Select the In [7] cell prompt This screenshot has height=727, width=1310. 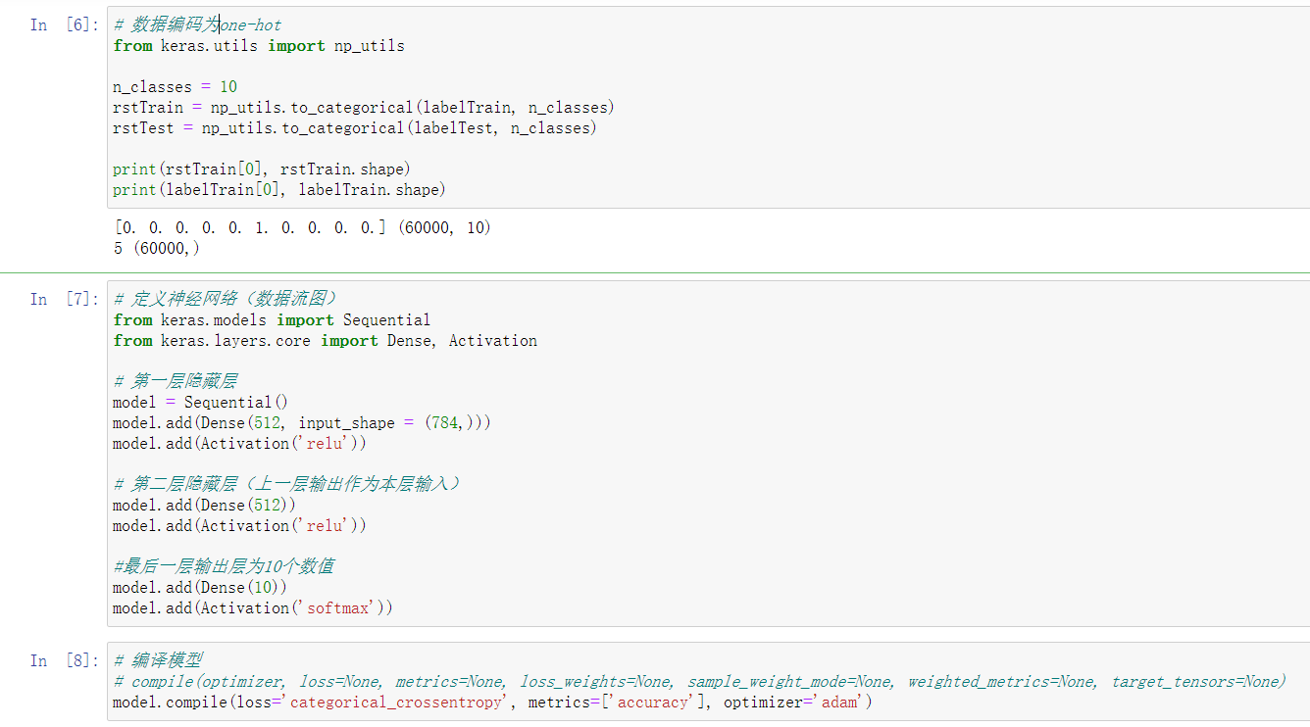point(59,300)
